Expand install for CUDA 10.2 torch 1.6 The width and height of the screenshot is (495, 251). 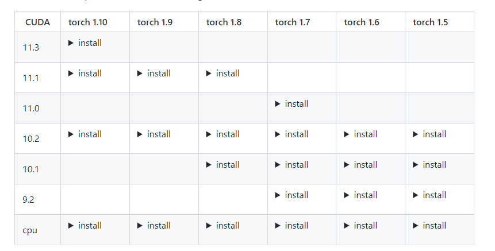coord(361,134)
